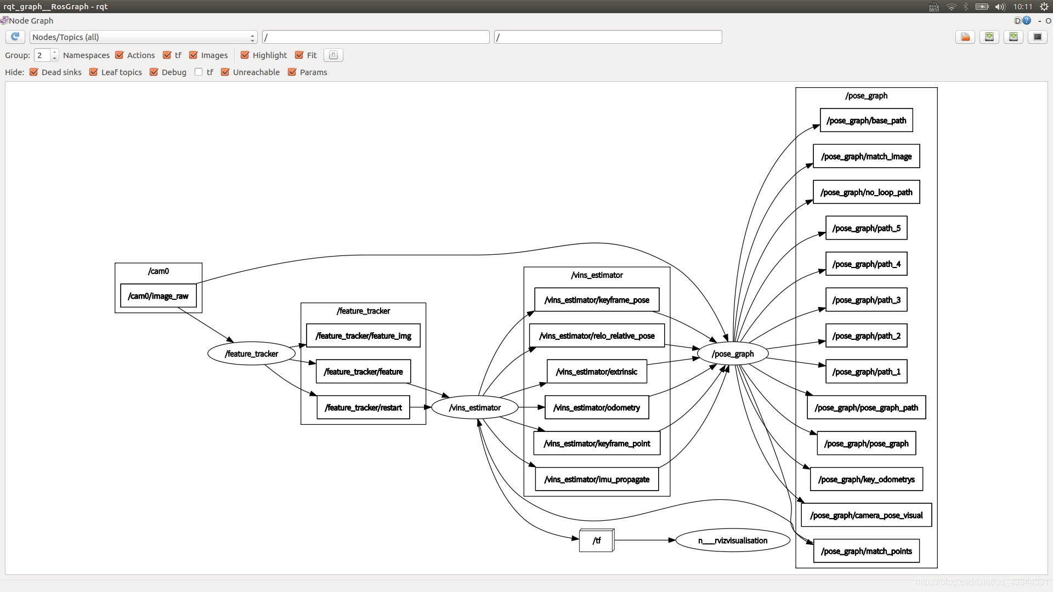Disable the Dead sinks hide checkbox
Screen dimensions: 1053x592
point(34,72)
